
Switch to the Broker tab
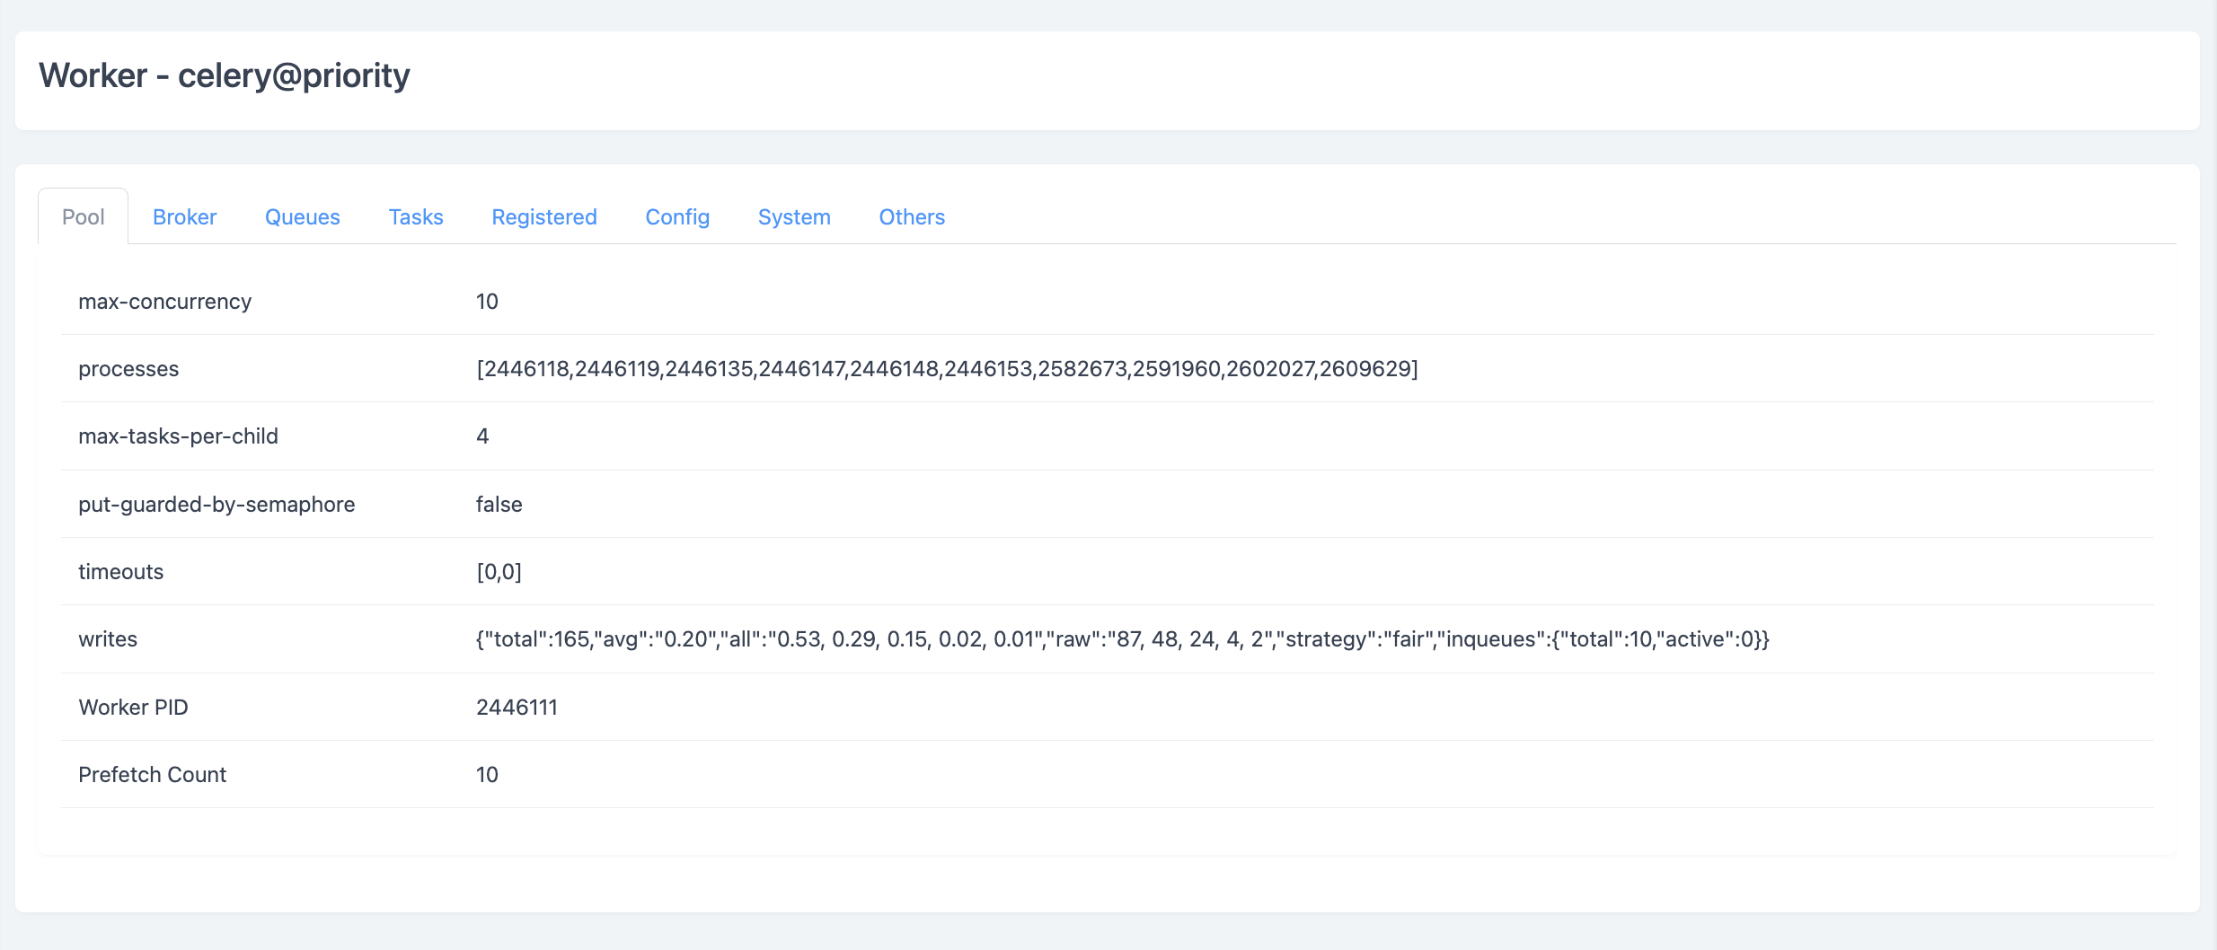pos(184,217)
